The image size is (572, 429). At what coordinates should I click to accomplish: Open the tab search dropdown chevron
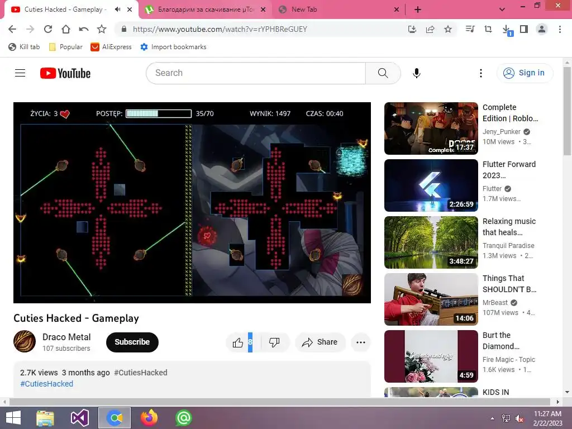point(502,9)
